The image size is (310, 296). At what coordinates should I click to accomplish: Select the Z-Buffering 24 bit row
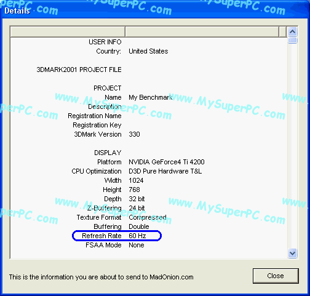tap(149, 208)
